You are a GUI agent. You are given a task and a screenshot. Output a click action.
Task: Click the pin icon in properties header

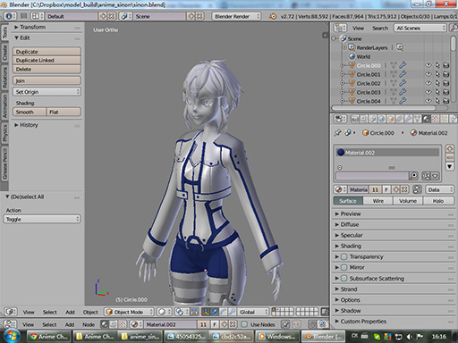pyautogui.click(x=337, y=133)
